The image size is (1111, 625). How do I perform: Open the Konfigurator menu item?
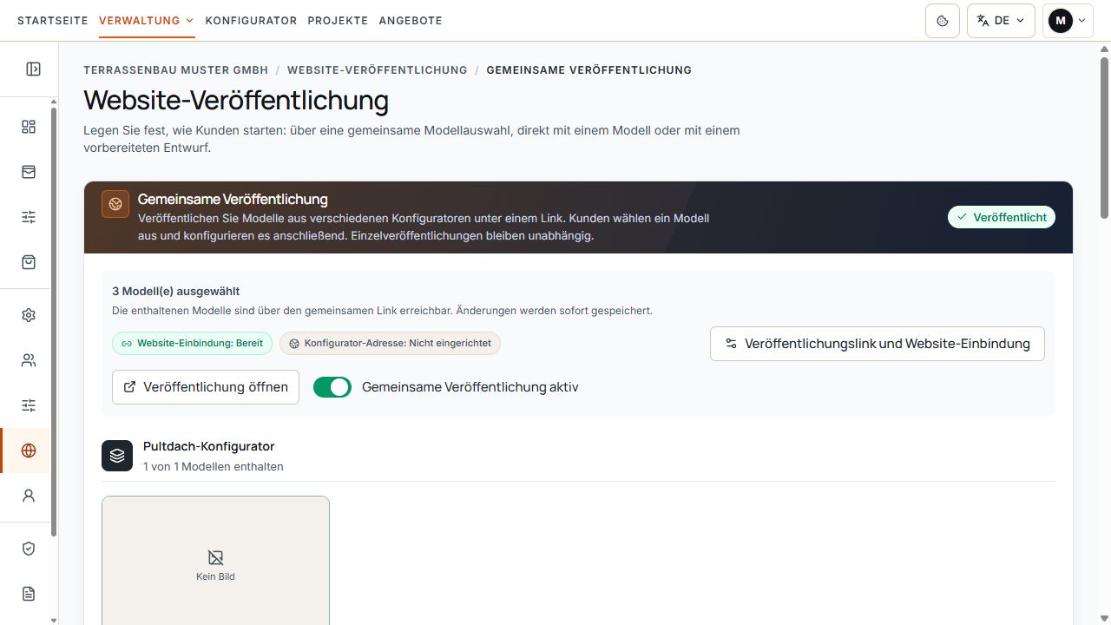click(x=251, y=21)
